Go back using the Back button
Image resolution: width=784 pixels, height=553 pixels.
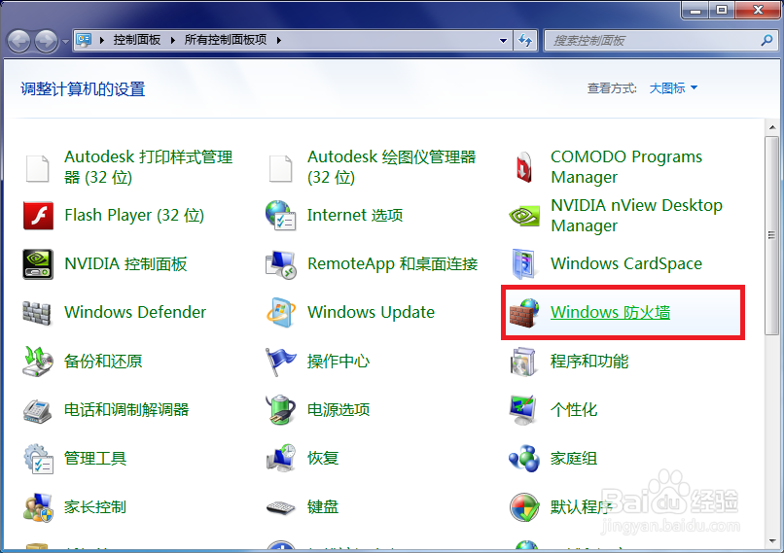point(19,42)
